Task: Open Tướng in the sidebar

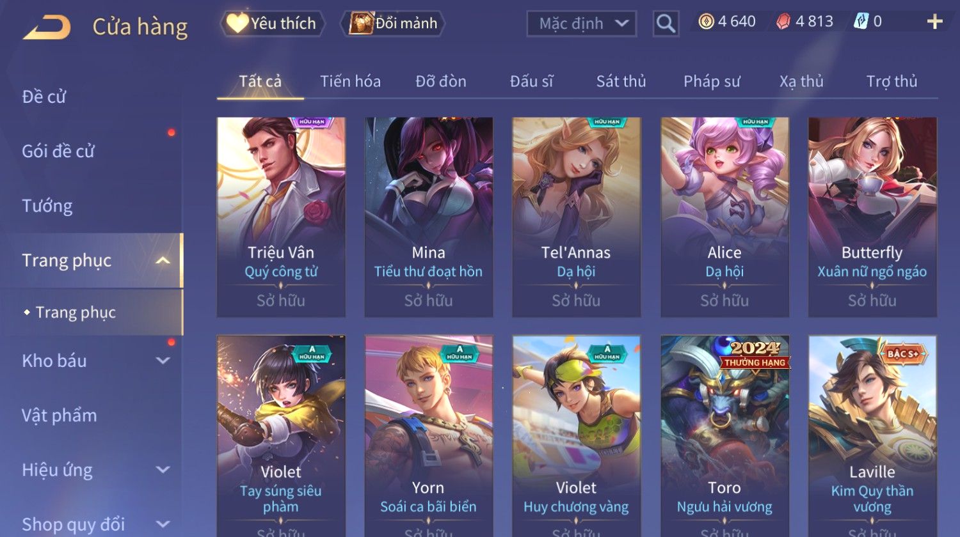Action: click(x=47, y=206)
